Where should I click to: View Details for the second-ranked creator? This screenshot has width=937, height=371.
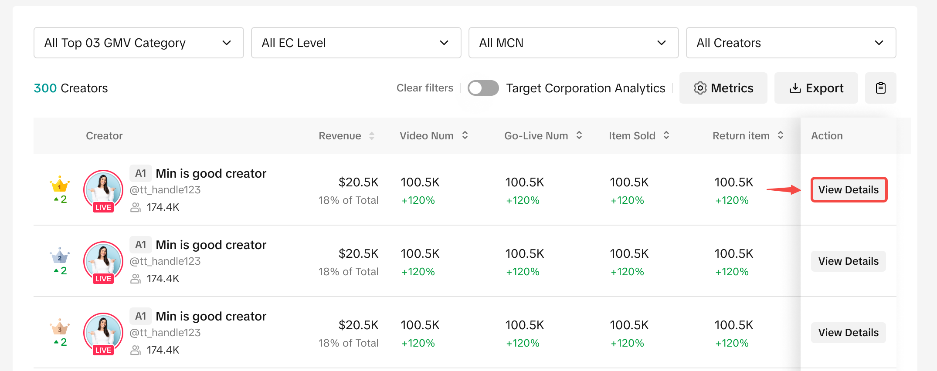pyautogui.click(x=848, y=261)
